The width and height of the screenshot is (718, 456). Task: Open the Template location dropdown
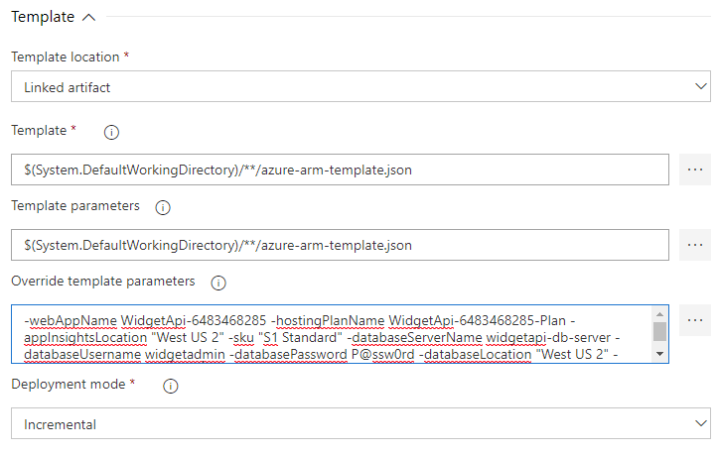pos(360,86)
